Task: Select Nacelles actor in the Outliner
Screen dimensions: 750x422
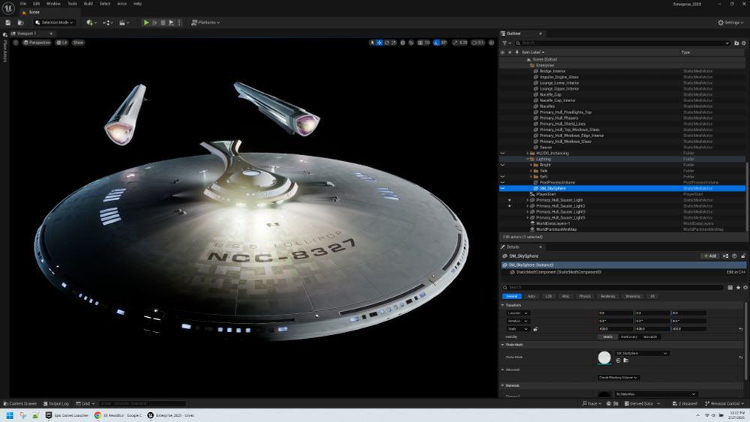Action: coord(547,106)
